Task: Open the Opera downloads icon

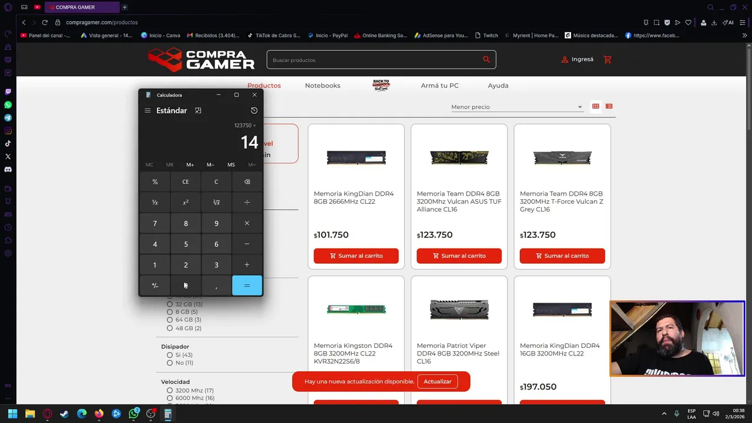Action: pyautogui.click(x=714, y=22)
